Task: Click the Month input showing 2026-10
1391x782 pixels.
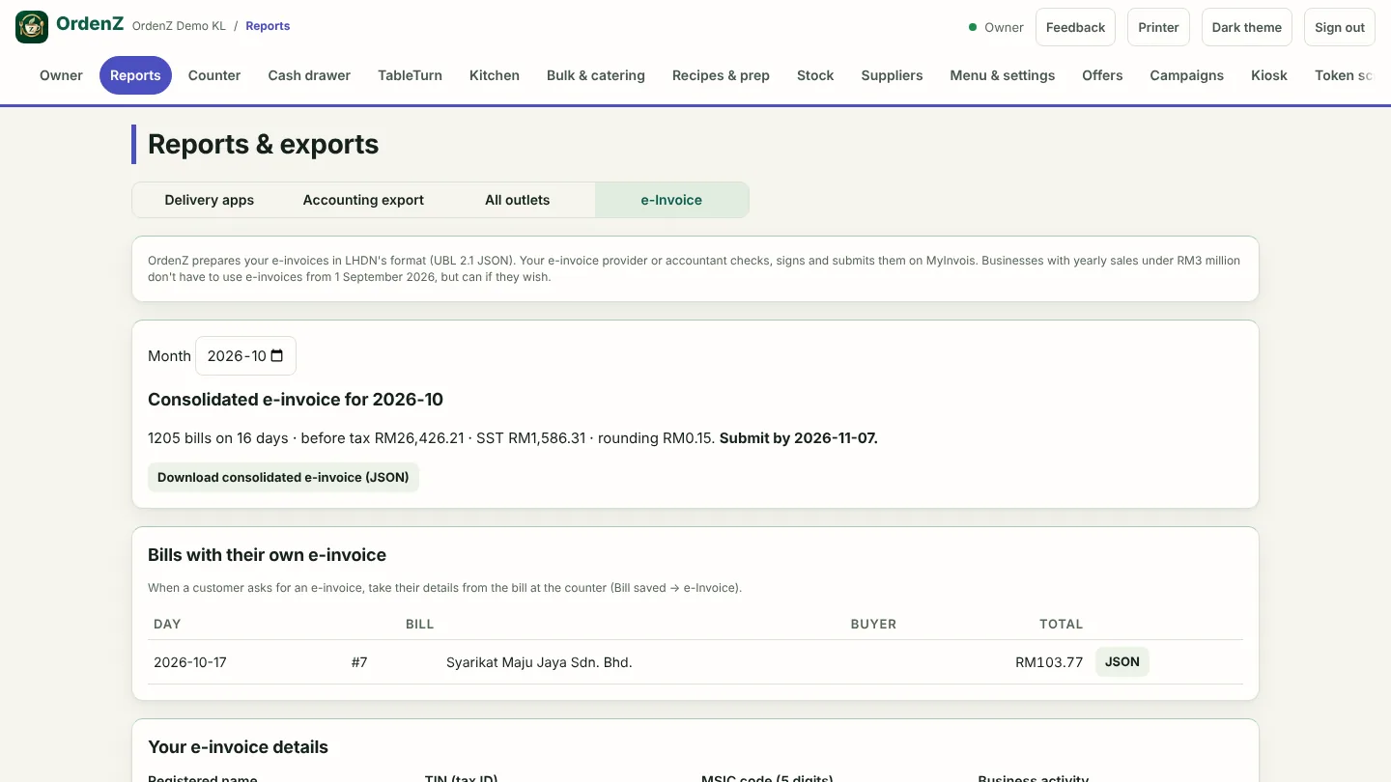Action: 245,356
